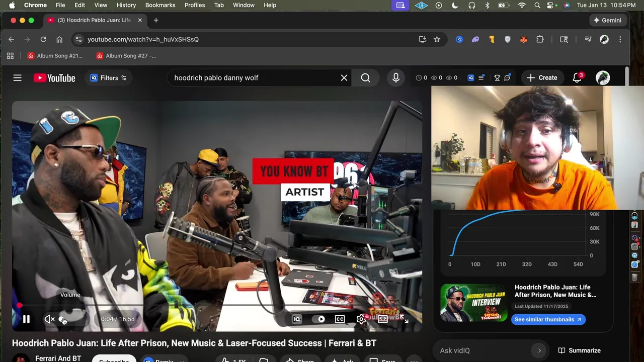Open player settings gear

(x=361, y=319)
